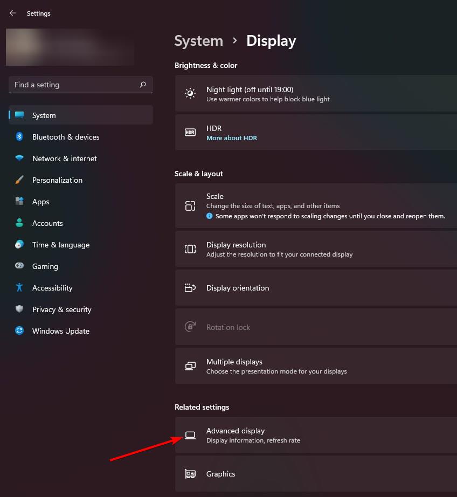This screenshot has width=457, height=497.
Task: Click the back arrow in Settings title bar
Action: (13, 13)
